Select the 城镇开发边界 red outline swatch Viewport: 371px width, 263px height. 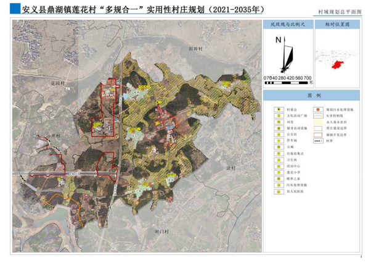coord(319,134)
